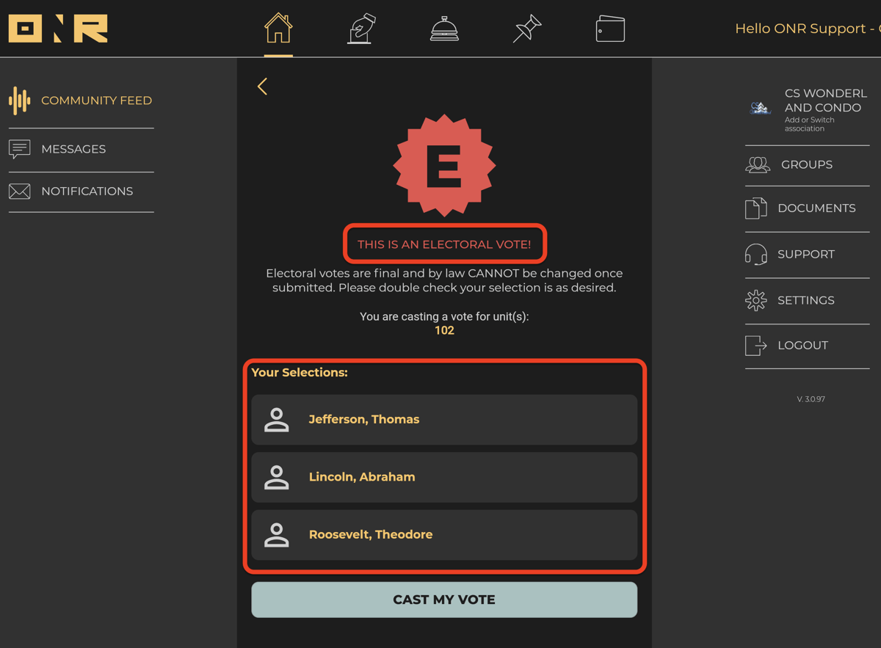Click the Logout icon in the right panel

(756, 346)
